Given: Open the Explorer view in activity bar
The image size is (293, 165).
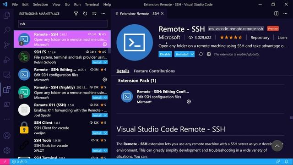Looking at the screenshot, I should pos(7,15).
